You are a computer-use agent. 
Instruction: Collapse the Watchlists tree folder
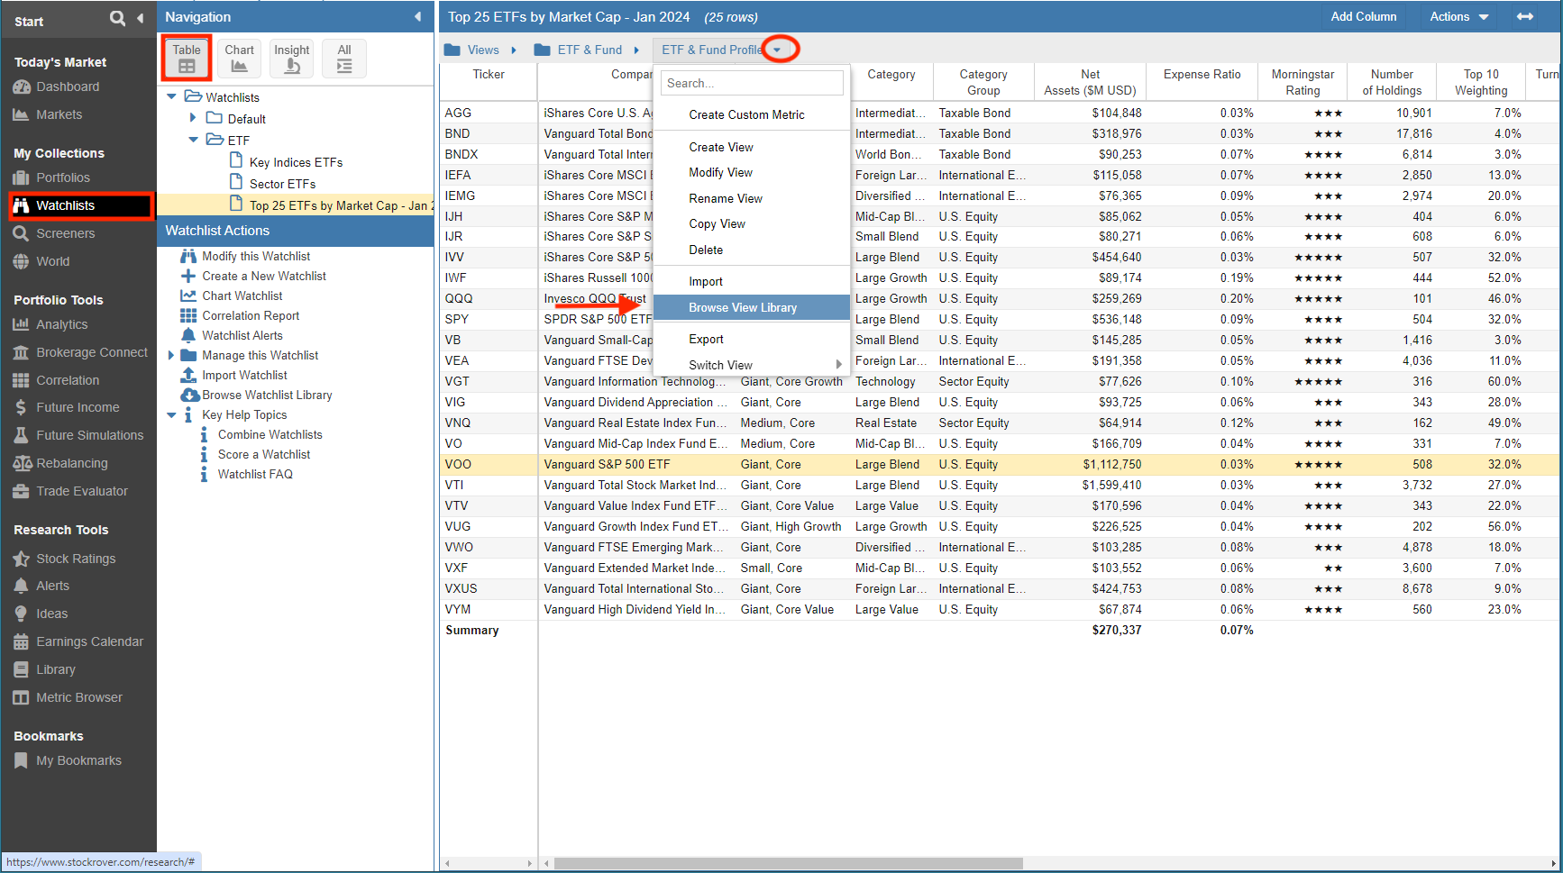(172, 96)
